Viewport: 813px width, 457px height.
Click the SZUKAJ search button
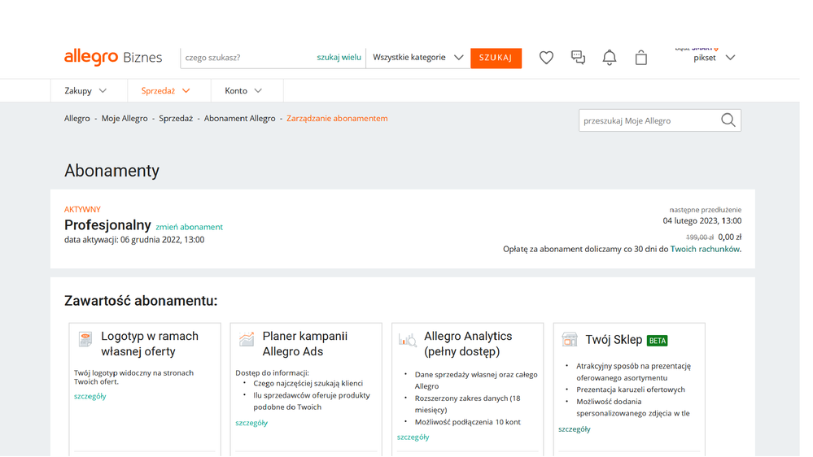coord(496,58)
